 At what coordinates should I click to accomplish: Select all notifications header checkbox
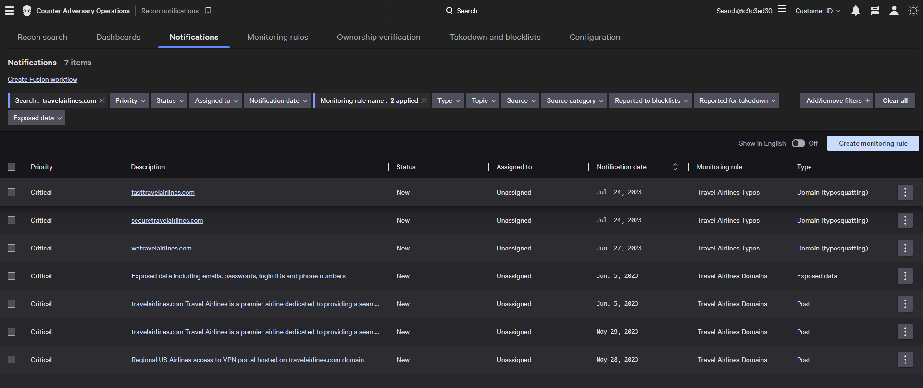point(12,167)
